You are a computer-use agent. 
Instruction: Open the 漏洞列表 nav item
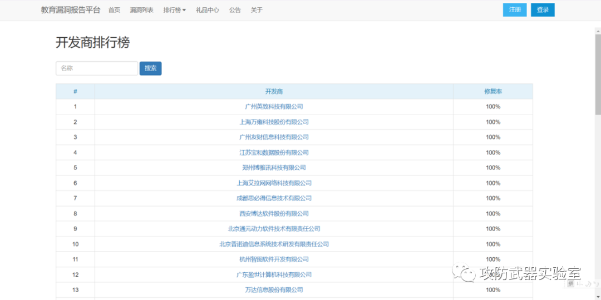coord(141,11)
